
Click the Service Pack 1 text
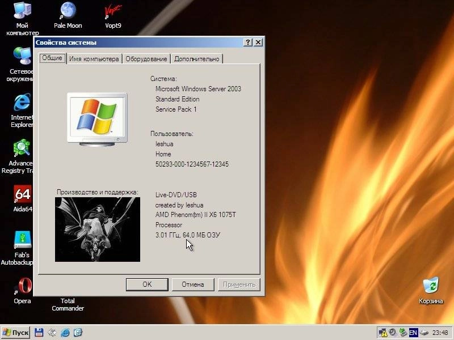tap(176, 109)
